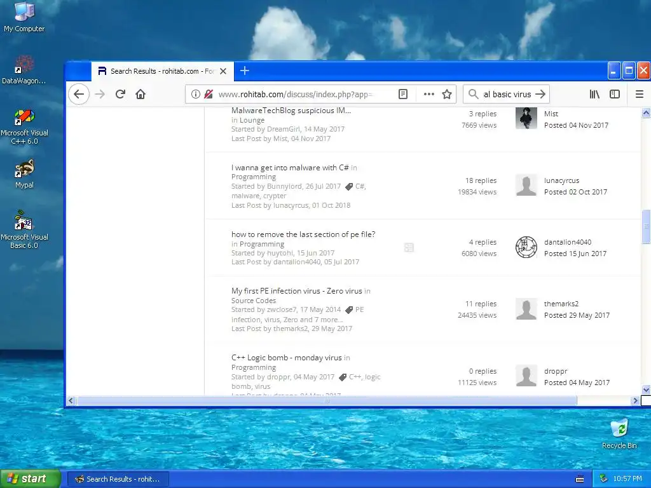Show site information icon in address bar
Viewport: 651px width, 488px height.
coord(196,94)
